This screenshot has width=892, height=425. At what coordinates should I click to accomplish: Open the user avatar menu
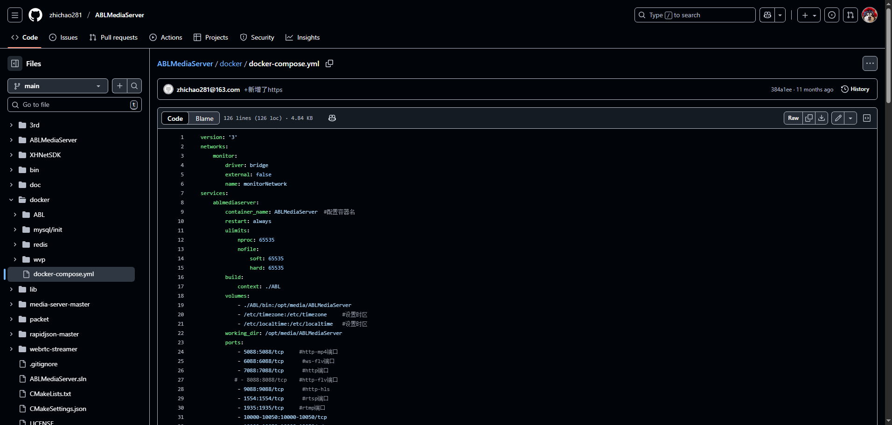(x=870, y=15)
